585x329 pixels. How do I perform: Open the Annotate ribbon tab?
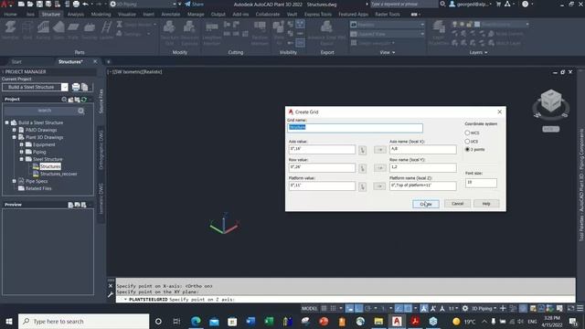tap(171, 15)
